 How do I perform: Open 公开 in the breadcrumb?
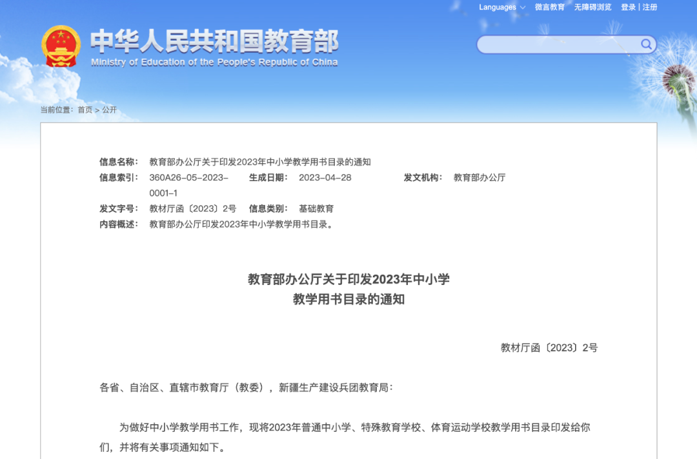[x=109, y=110]
